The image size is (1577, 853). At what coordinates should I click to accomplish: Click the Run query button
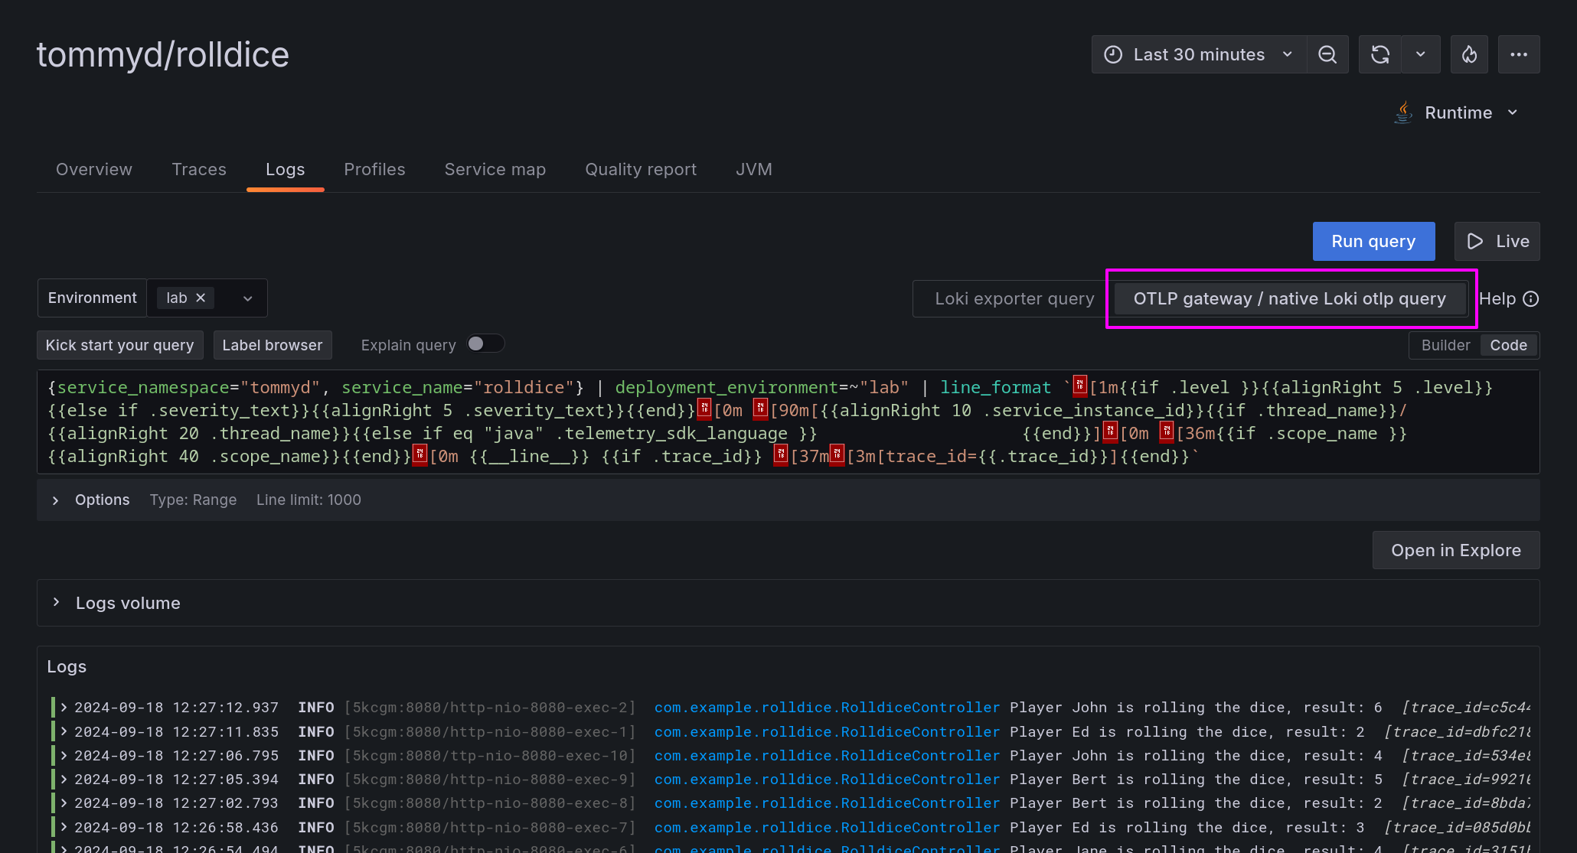tap(1373, 241)
